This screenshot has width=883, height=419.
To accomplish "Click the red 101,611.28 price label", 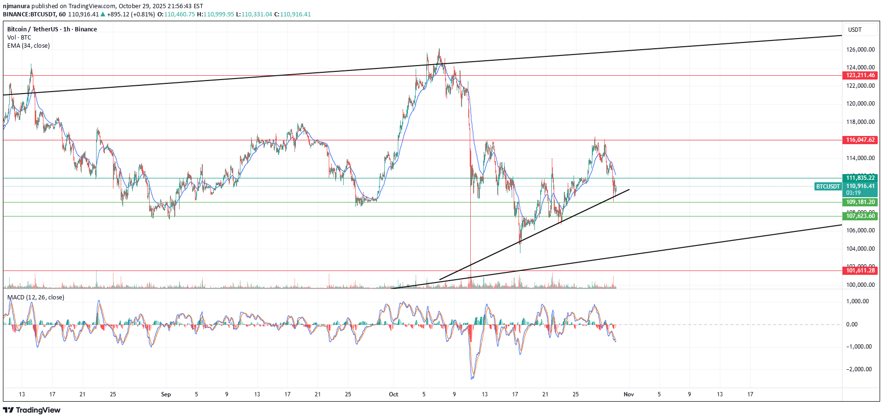I will click(860, 270).
